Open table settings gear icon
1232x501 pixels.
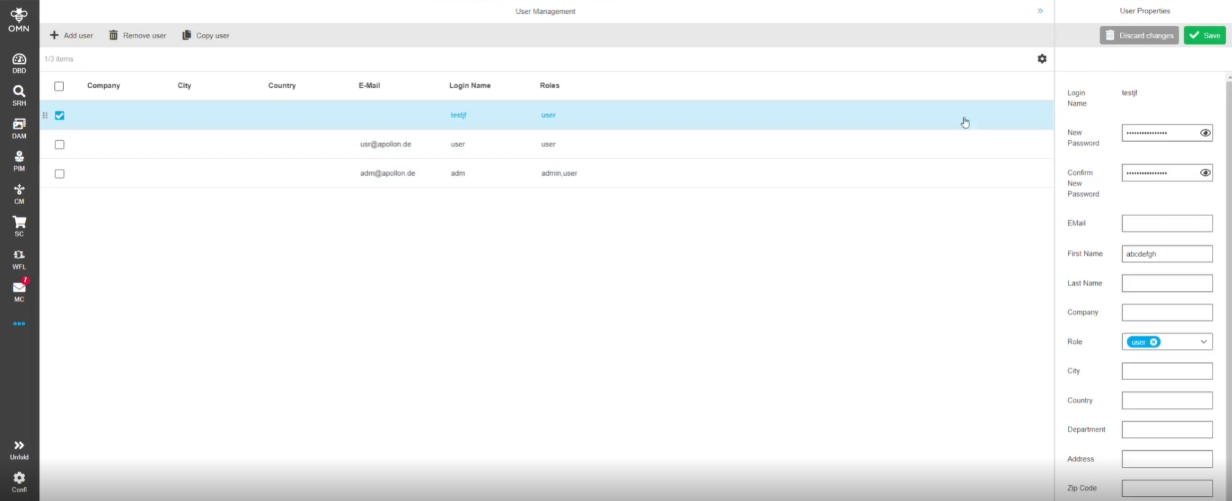1042,59
